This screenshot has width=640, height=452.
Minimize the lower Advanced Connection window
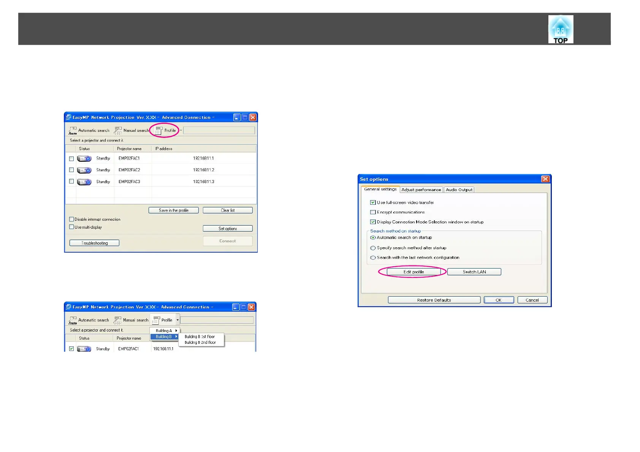pos(236,307)
